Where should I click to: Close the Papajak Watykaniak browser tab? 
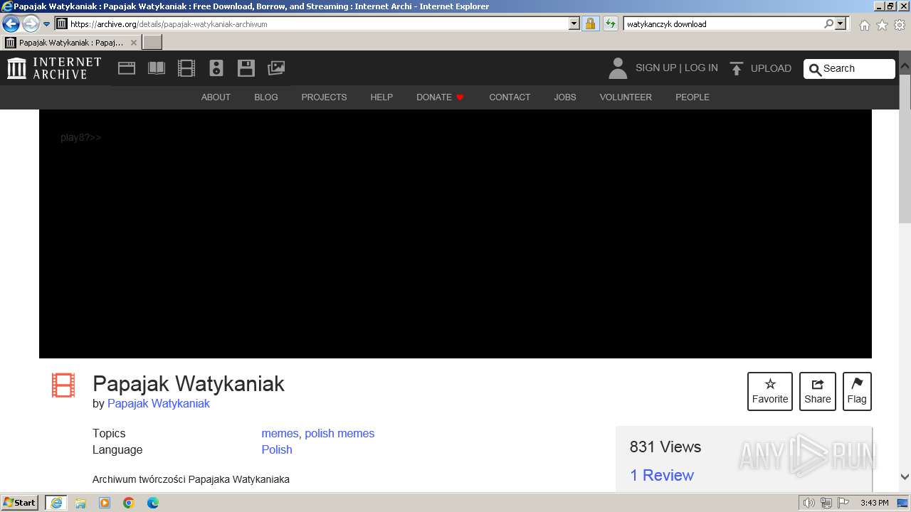coord(133,43)
